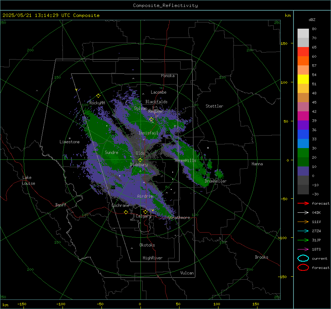
Task: Click the Didsbury town label
Action: 139,165
